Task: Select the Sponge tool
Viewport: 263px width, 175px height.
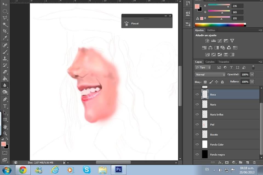Action: (5, 92)
